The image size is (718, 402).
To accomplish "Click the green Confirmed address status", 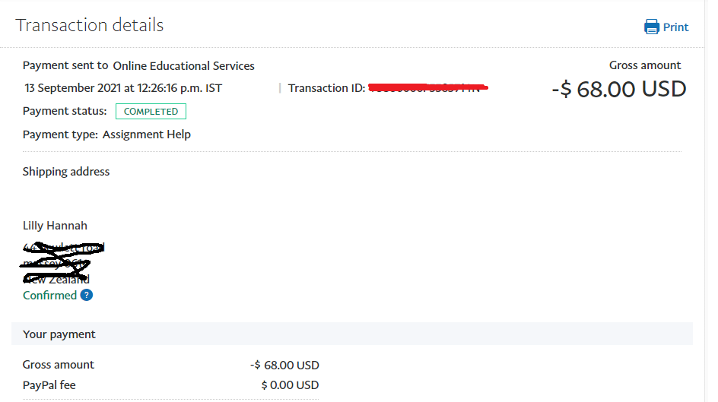I will coord(50,295).
